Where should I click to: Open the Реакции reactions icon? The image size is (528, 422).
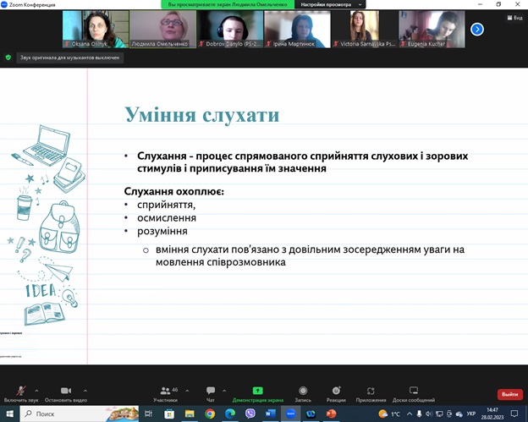(x=336, y=392)
